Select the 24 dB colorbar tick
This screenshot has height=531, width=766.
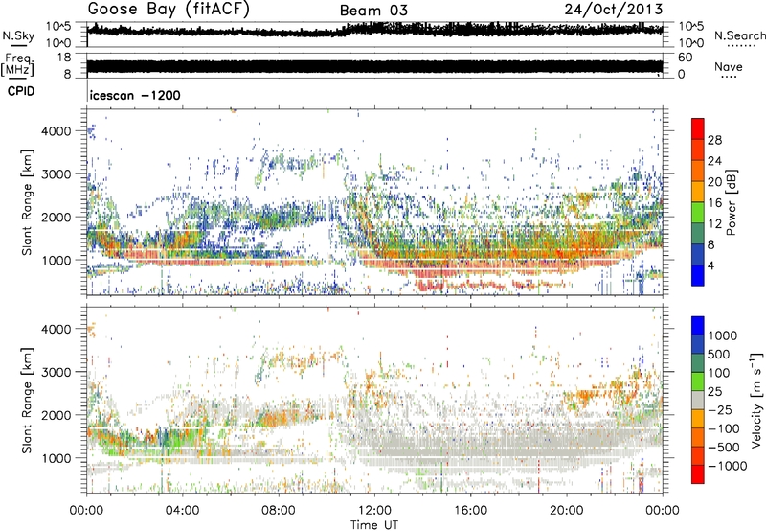pyautogui.click(x=714, y=161)
